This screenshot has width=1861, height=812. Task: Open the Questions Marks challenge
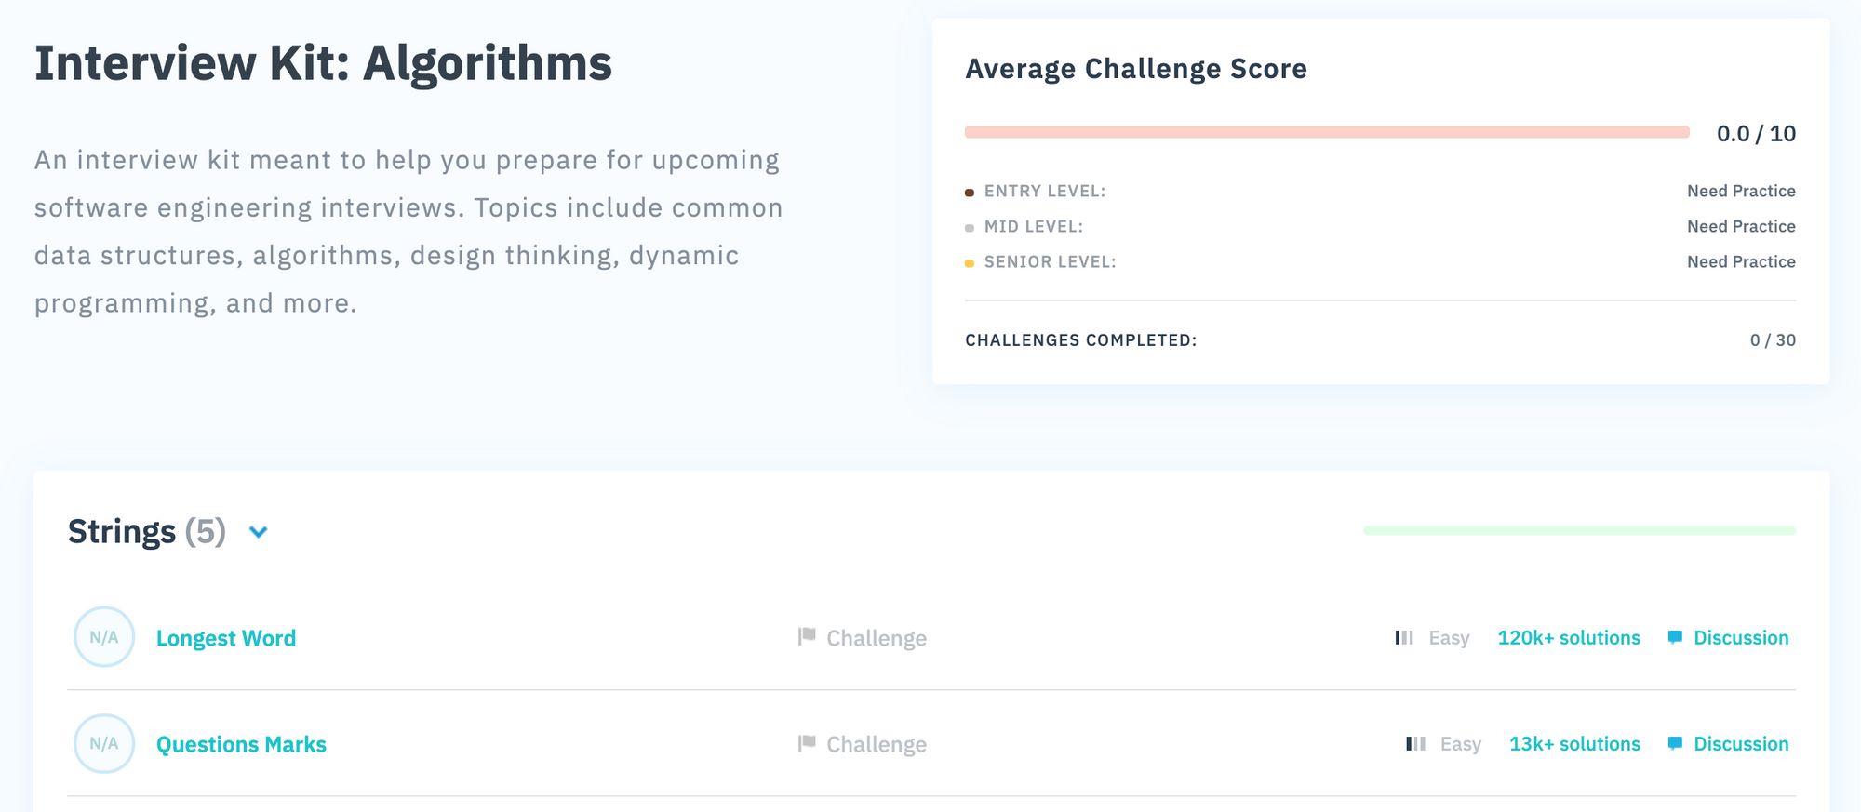[x=241, y=744]
